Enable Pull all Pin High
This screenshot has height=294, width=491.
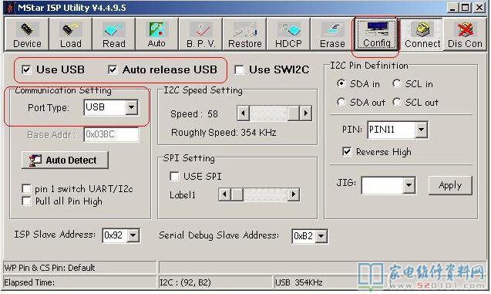click(27, 201)
